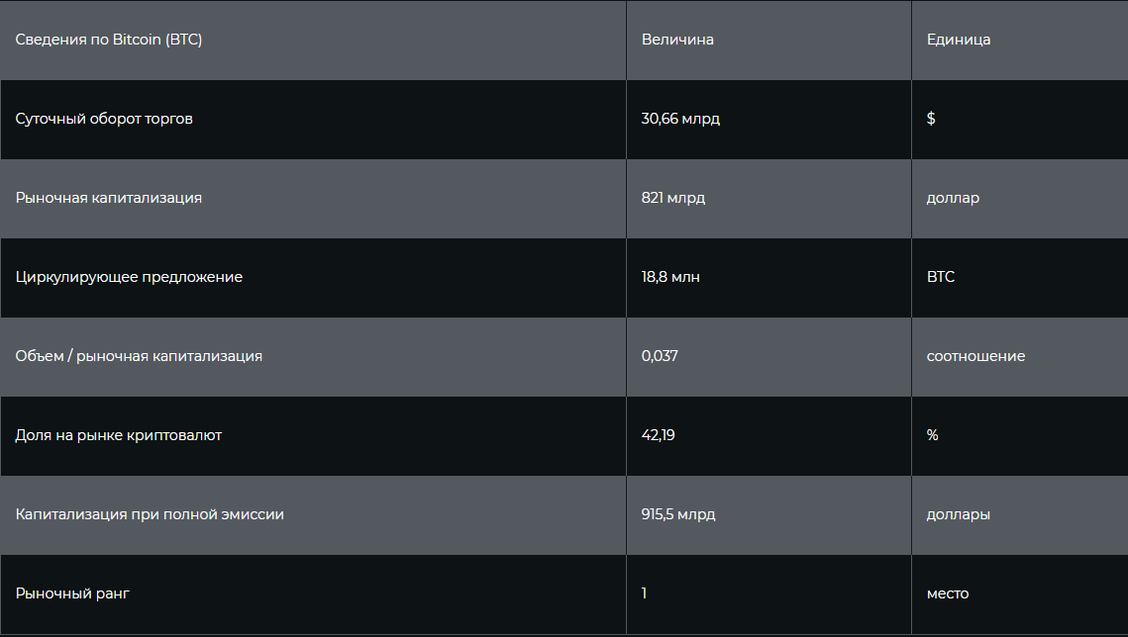1128x637 pixels.
Task: Click the 'доллар' unit cell
Action: coord(953,198)
